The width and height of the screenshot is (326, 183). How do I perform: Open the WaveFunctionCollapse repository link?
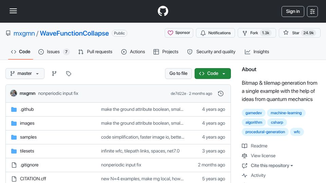point(74,34)
